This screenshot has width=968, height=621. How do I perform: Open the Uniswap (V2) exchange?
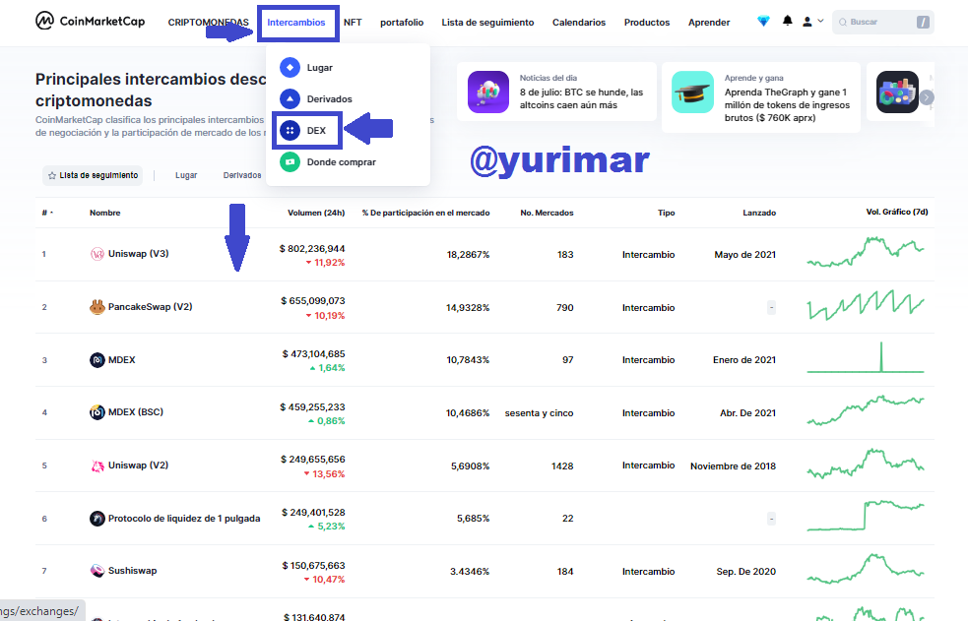(138, 465)
